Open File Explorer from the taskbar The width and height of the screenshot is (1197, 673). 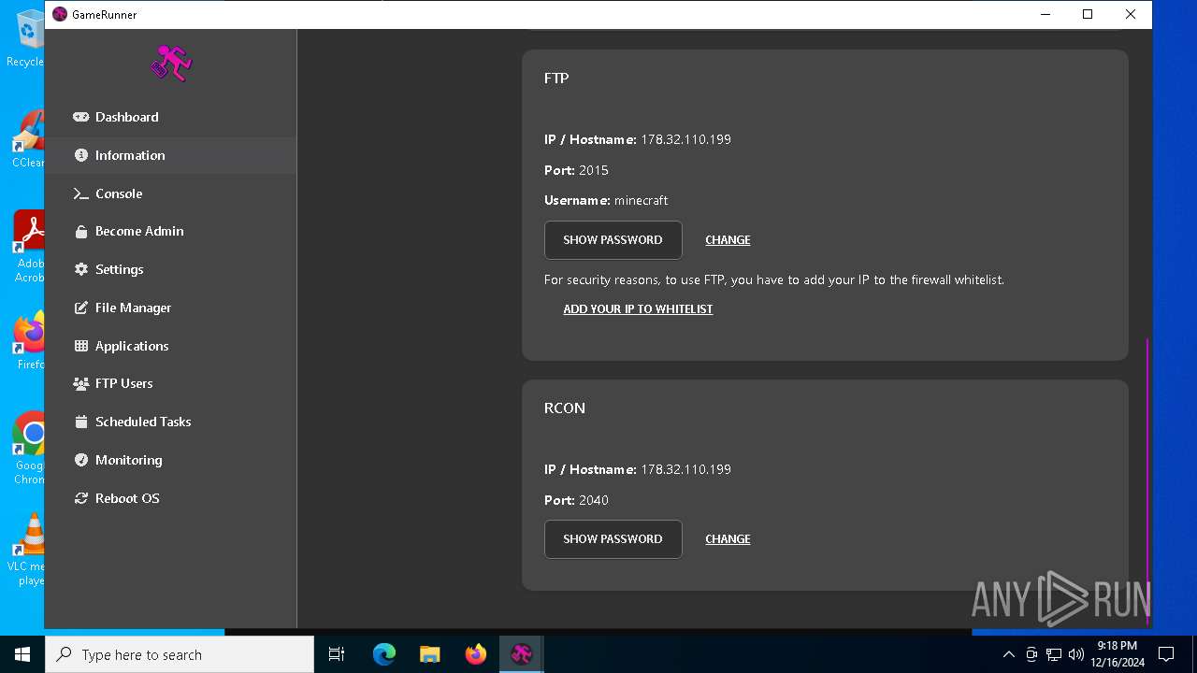430,654
